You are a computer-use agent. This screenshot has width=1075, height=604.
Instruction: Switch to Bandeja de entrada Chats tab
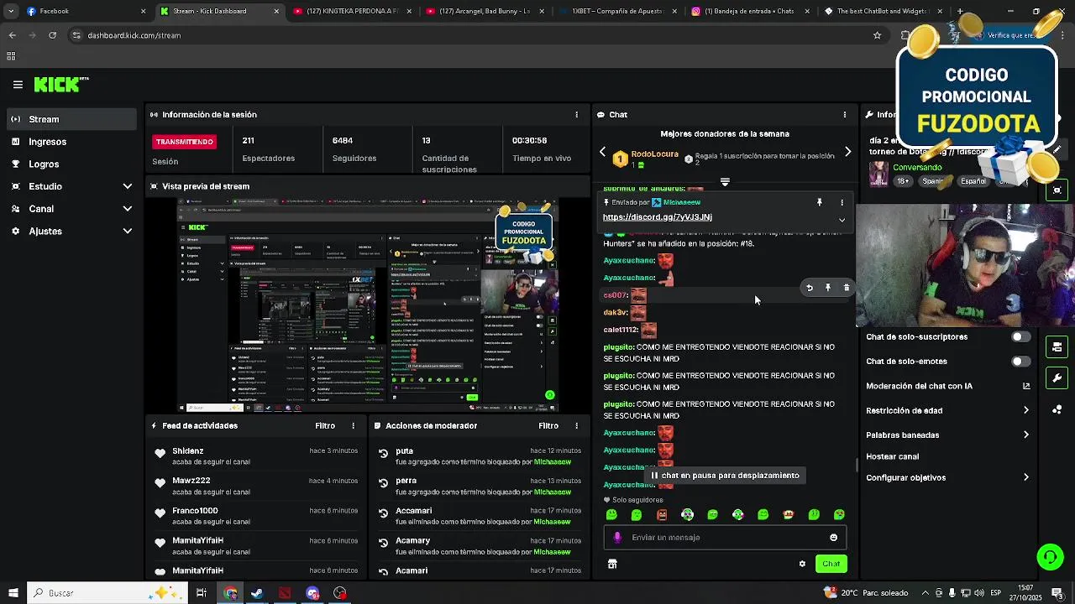[749, 11]
